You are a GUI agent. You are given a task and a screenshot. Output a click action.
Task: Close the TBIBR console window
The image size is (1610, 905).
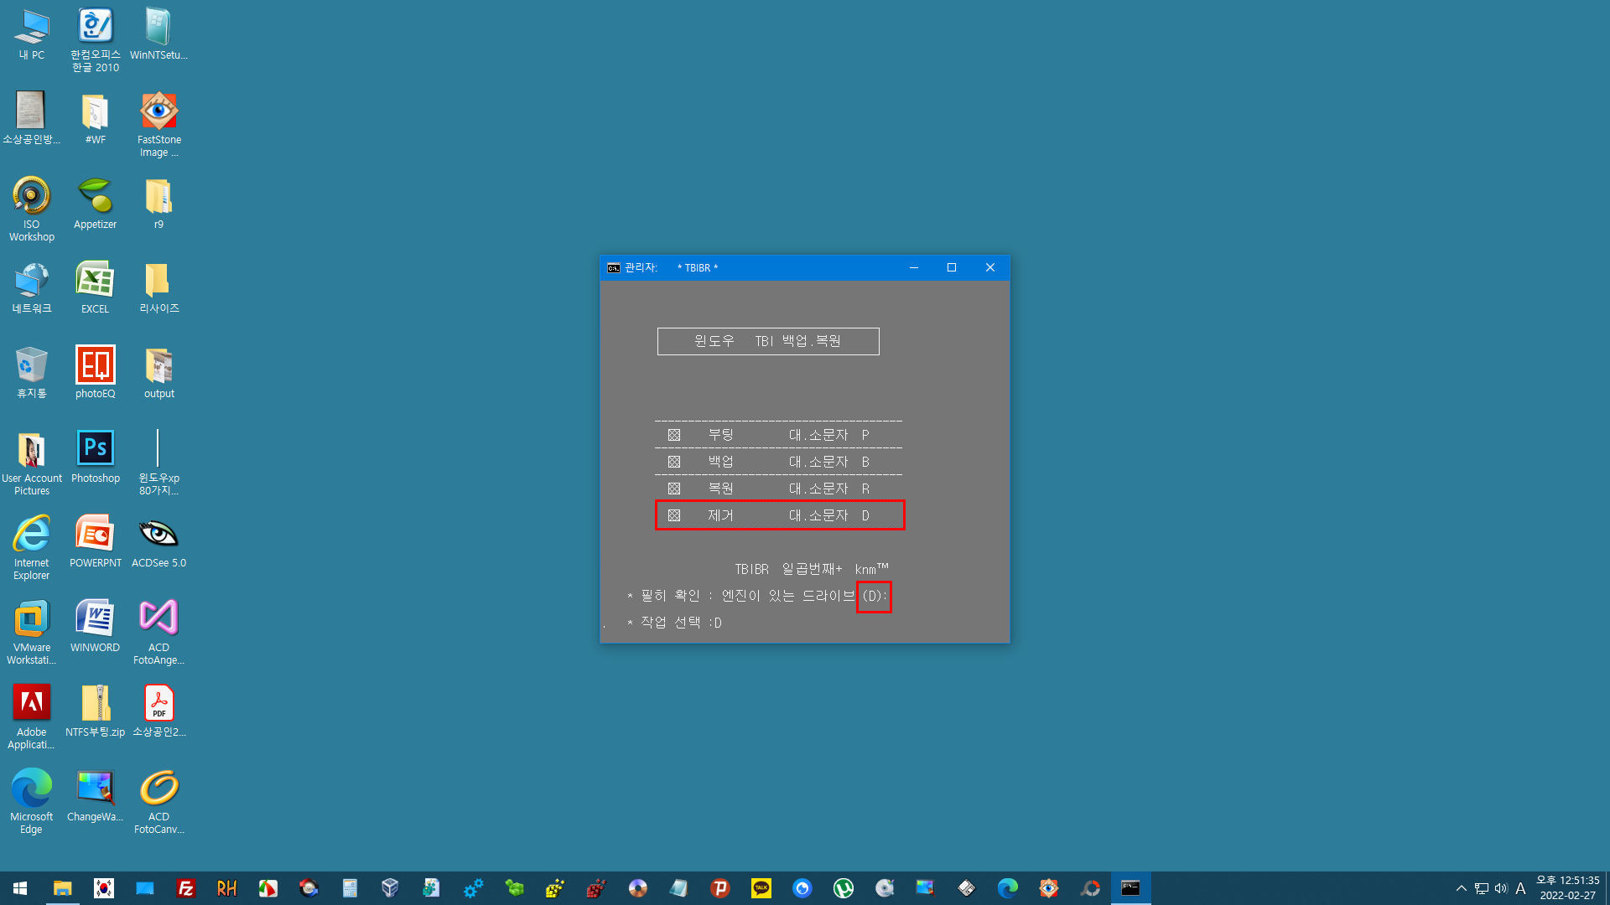(990, 268)
